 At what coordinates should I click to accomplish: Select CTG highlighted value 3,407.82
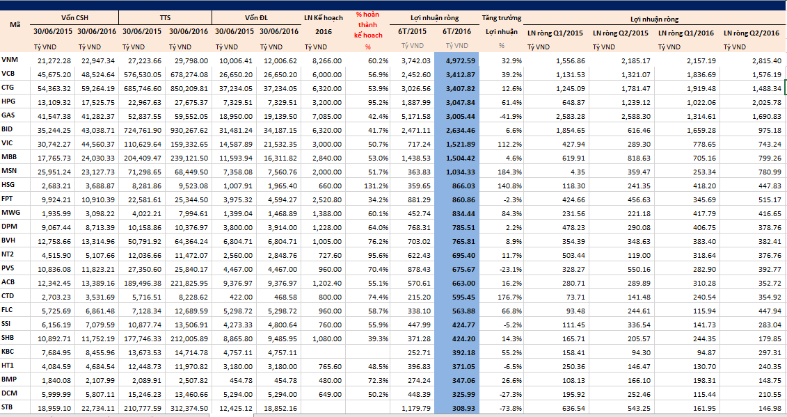tap(460, 89)
